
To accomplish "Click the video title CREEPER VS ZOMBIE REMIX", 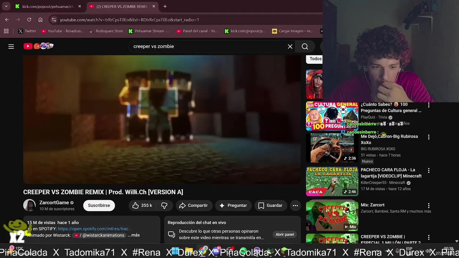I will click(x=103, y=192).
